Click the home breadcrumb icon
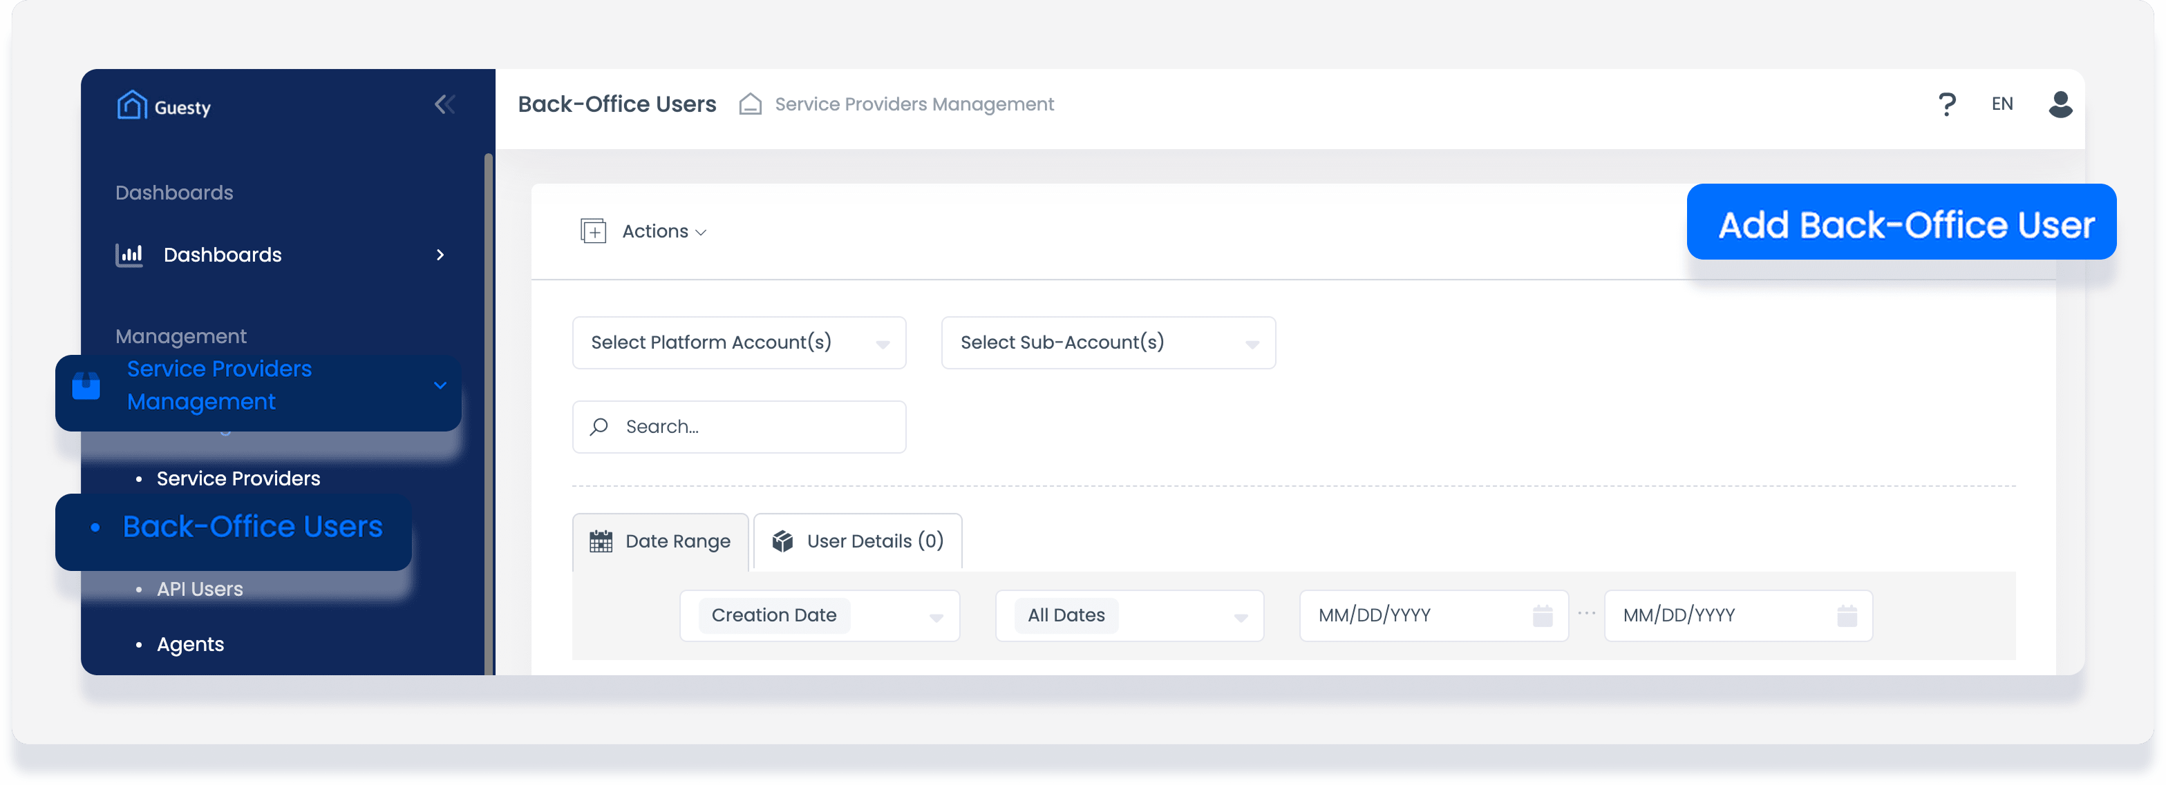 point(749,104)
